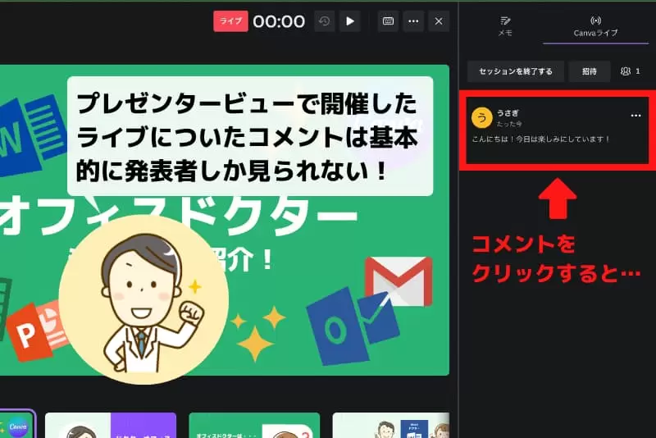
Task: Click セッションを終了する button
Action: (516, 71)
